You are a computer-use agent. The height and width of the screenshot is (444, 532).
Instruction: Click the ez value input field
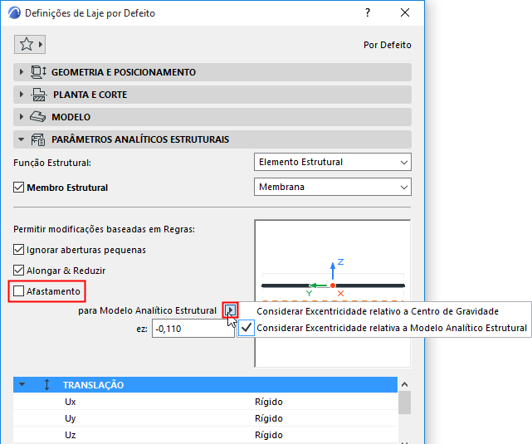tap(193, 329)
